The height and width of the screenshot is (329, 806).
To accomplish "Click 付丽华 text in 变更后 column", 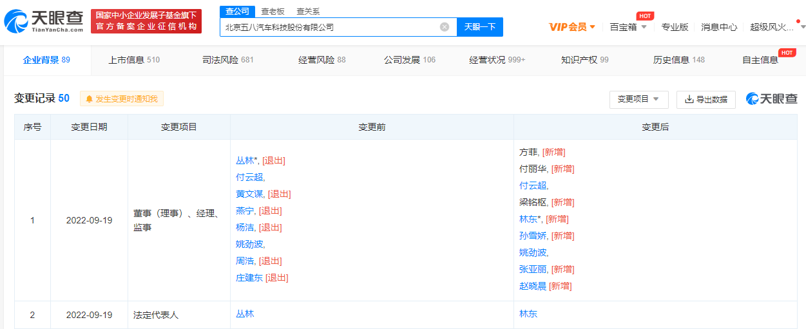I will (x=533, y=169).
